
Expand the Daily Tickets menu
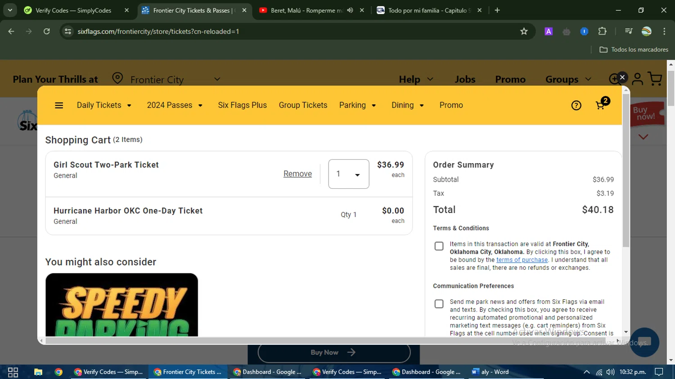point(104,105)
